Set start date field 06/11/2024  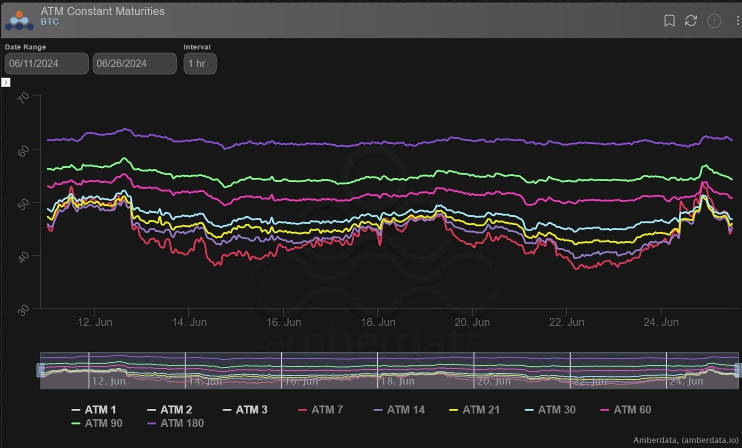pyautogui.click(x=46, y=63)
